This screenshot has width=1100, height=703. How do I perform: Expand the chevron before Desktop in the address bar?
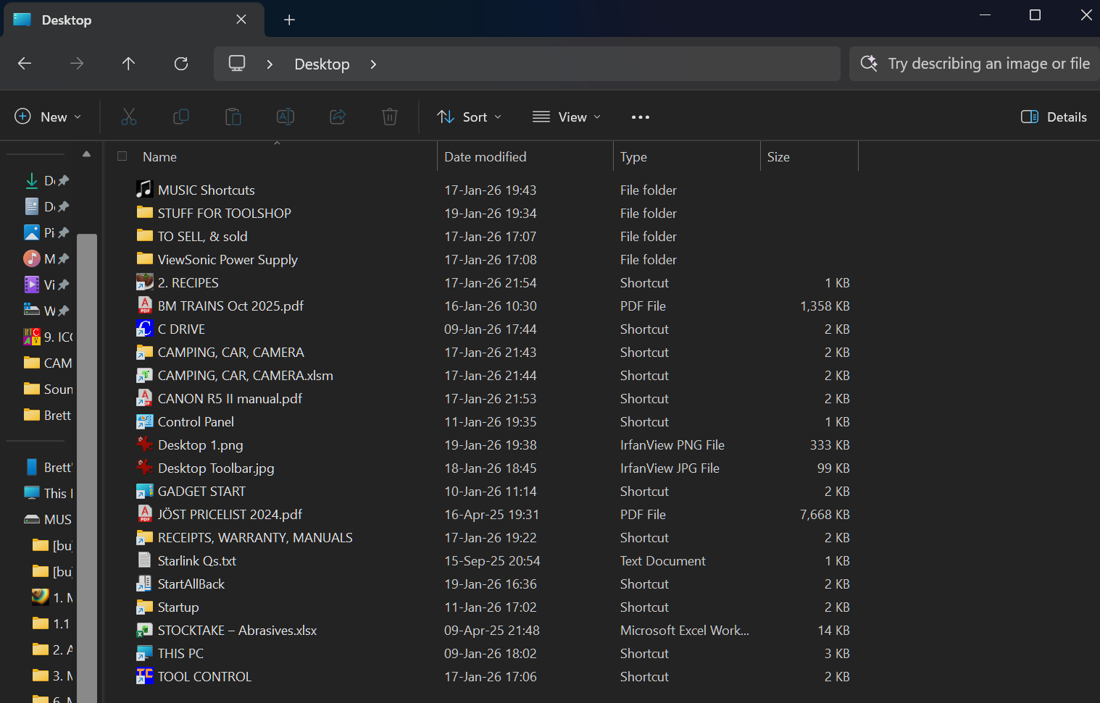(270, 64)
